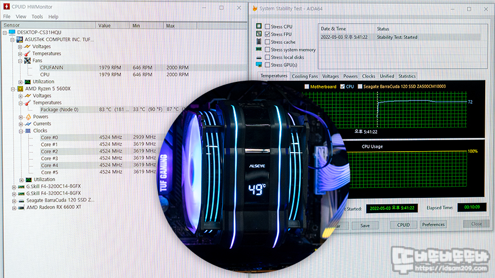
Task: Click the Close button in AIDA64
Action: click(x=476, y=224)
